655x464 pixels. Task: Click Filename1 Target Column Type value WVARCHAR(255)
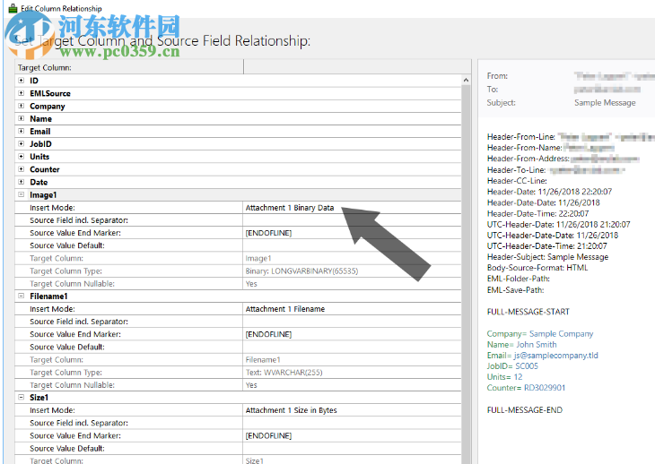(284, 373)
